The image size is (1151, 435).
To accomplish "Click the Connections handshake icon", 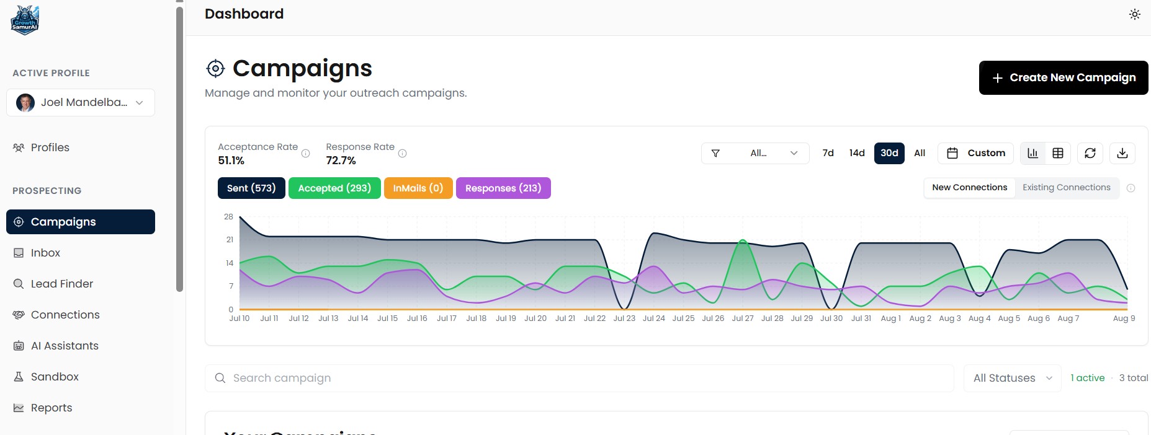I will click(19, 315).
